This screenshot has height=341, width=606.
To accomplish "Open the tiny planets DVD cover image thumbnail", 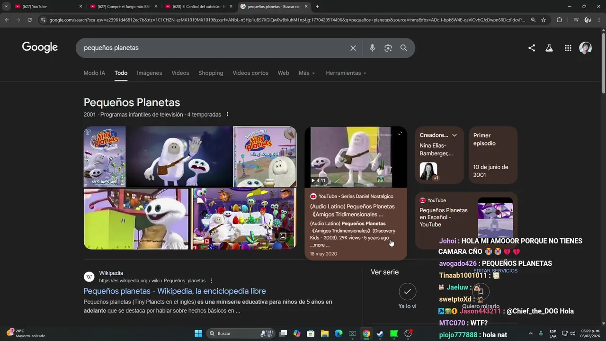I will point(105,157).
